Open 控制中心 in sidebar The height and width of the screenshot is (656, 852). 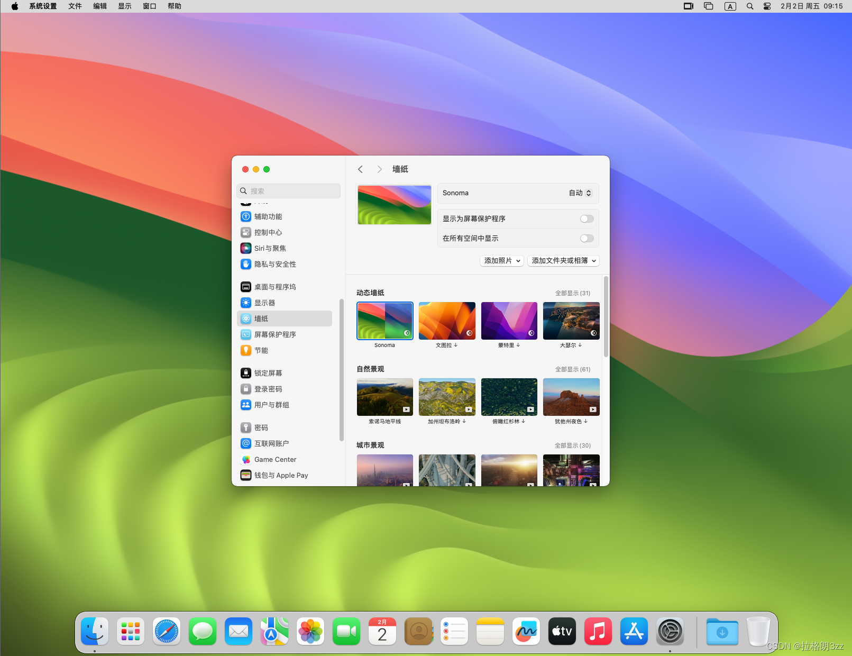tap(285, 232)
